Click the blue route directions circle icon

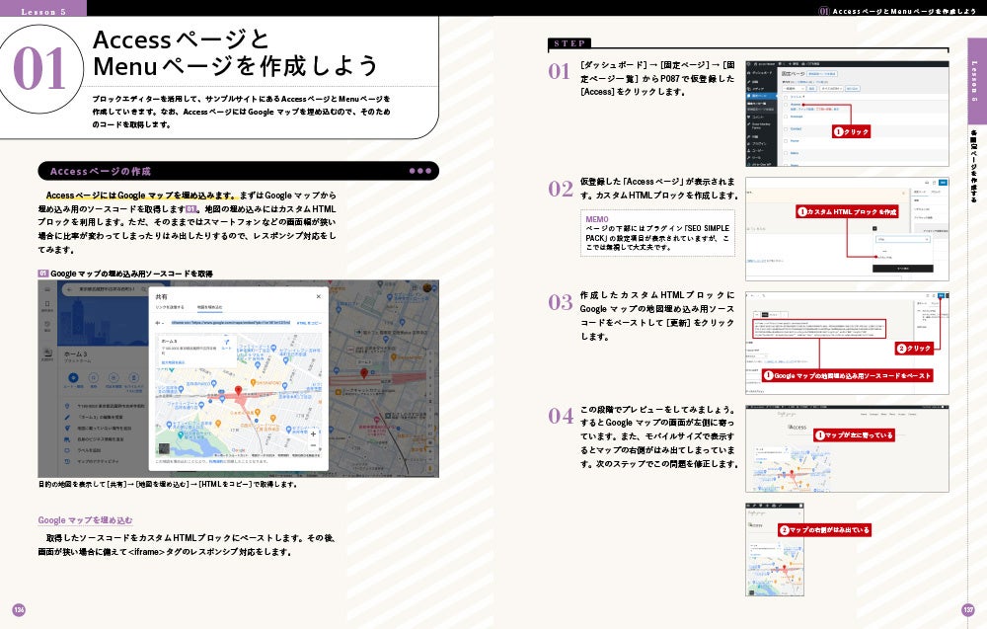coord(74,378)
